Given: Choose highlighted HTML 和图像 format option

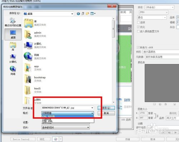Looking at the screenshot, I should pyautogui.click(x=68, y=116).
